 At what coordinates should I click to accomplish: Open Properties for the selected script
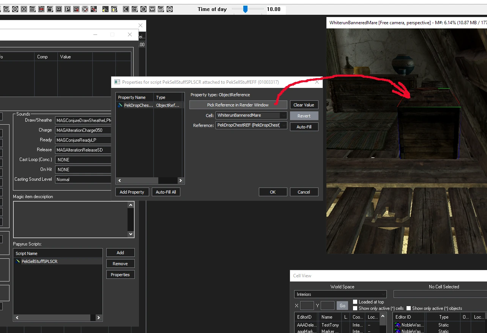click(x=120, y=275)
